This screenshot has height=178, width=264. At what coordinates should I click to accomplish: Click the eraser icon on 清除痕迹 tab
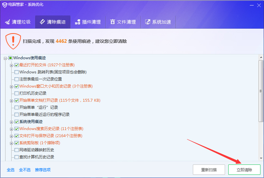[42, 22]
